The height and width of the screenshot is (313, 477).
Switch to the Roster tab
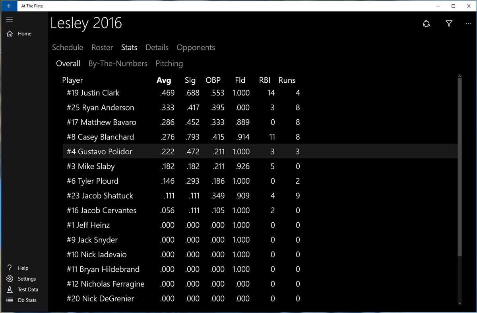point(102,47)
